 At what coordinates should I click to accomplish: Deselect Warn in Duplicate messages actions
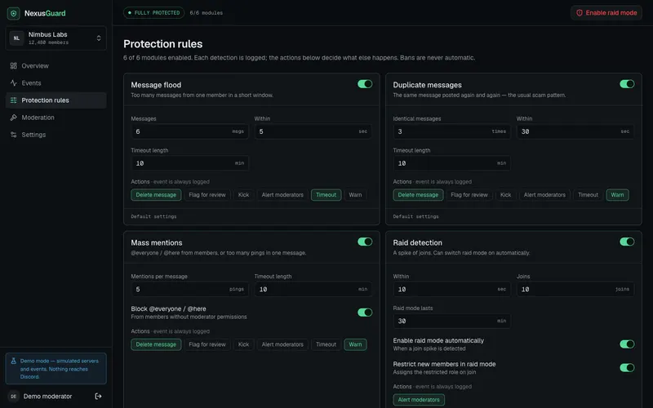point(617,195)
